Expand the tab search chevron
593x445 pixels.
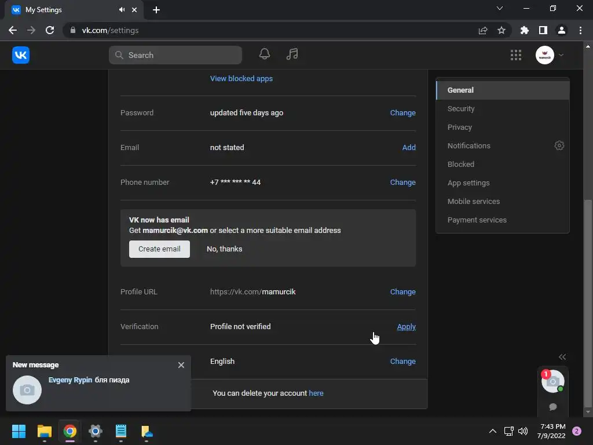(x=500, y=8)
